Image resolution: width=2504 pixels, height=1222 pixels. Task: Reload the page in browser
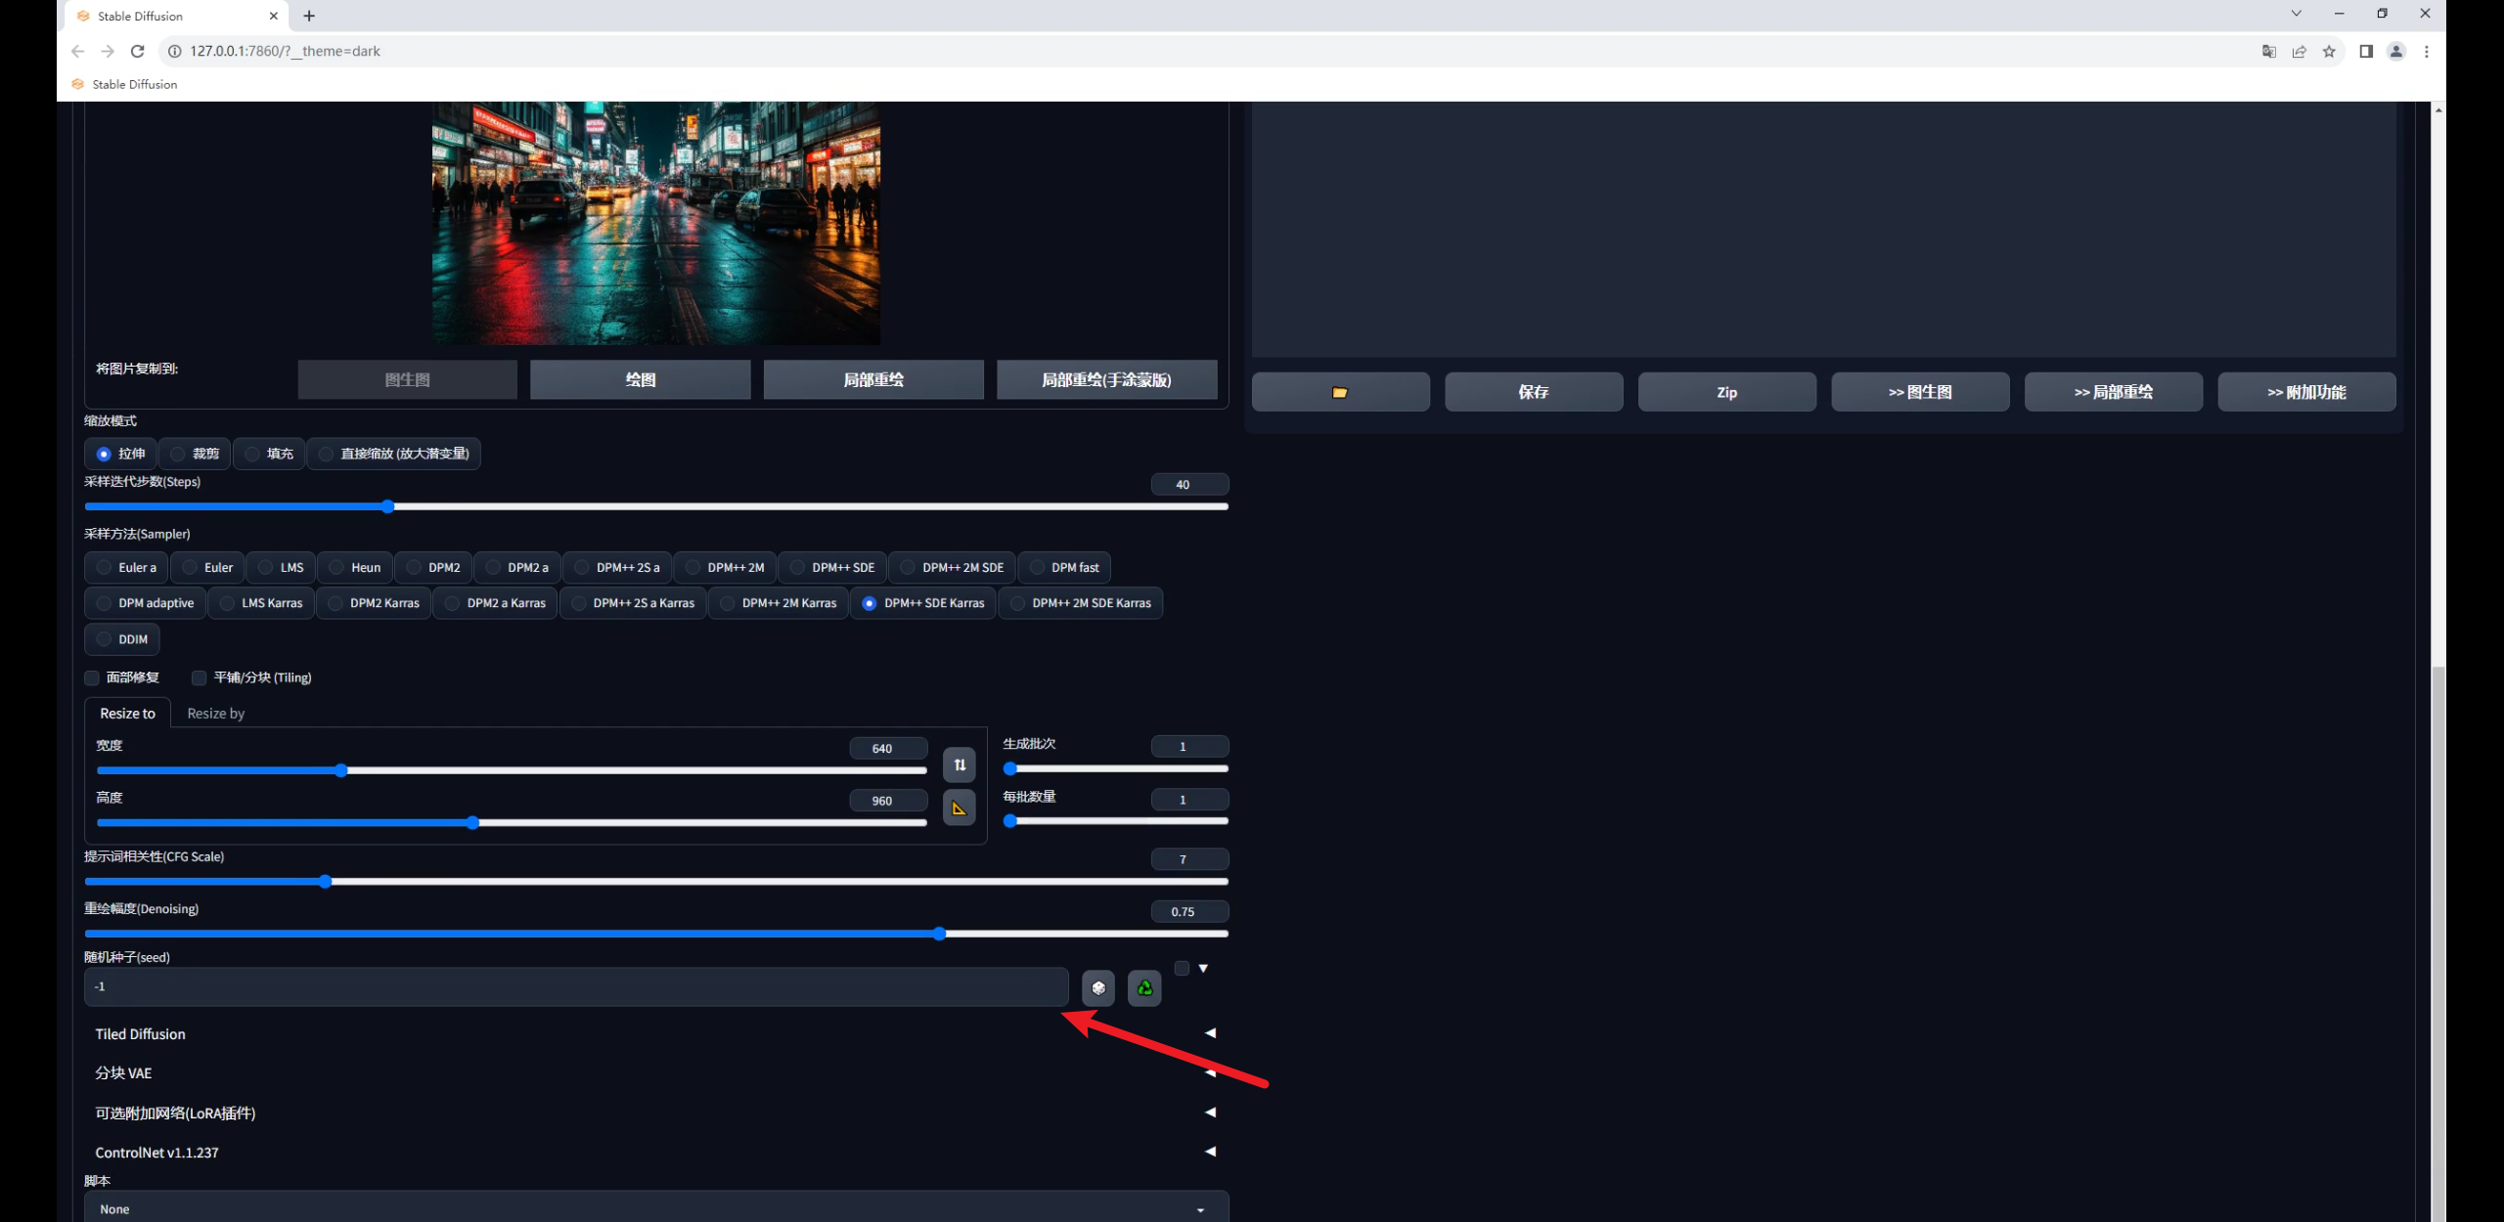coord(138,51)
